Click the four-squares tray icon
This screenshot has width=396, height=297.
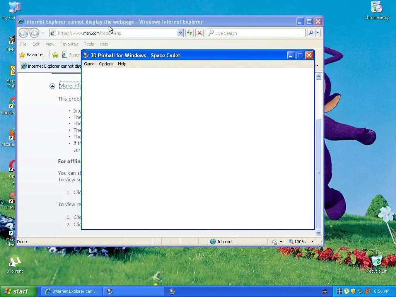click(340, 292)
